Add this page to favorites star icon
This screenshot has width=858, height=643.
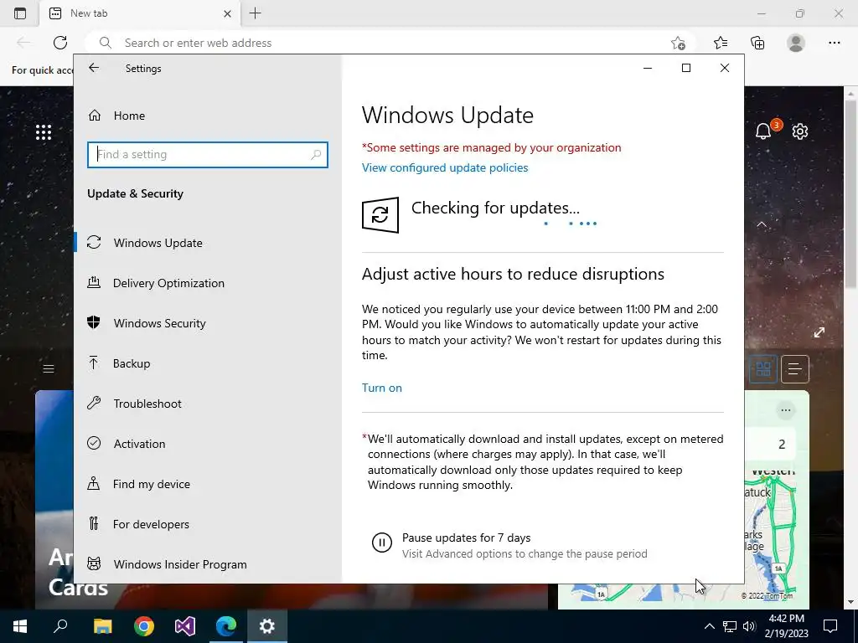[678, 43]
